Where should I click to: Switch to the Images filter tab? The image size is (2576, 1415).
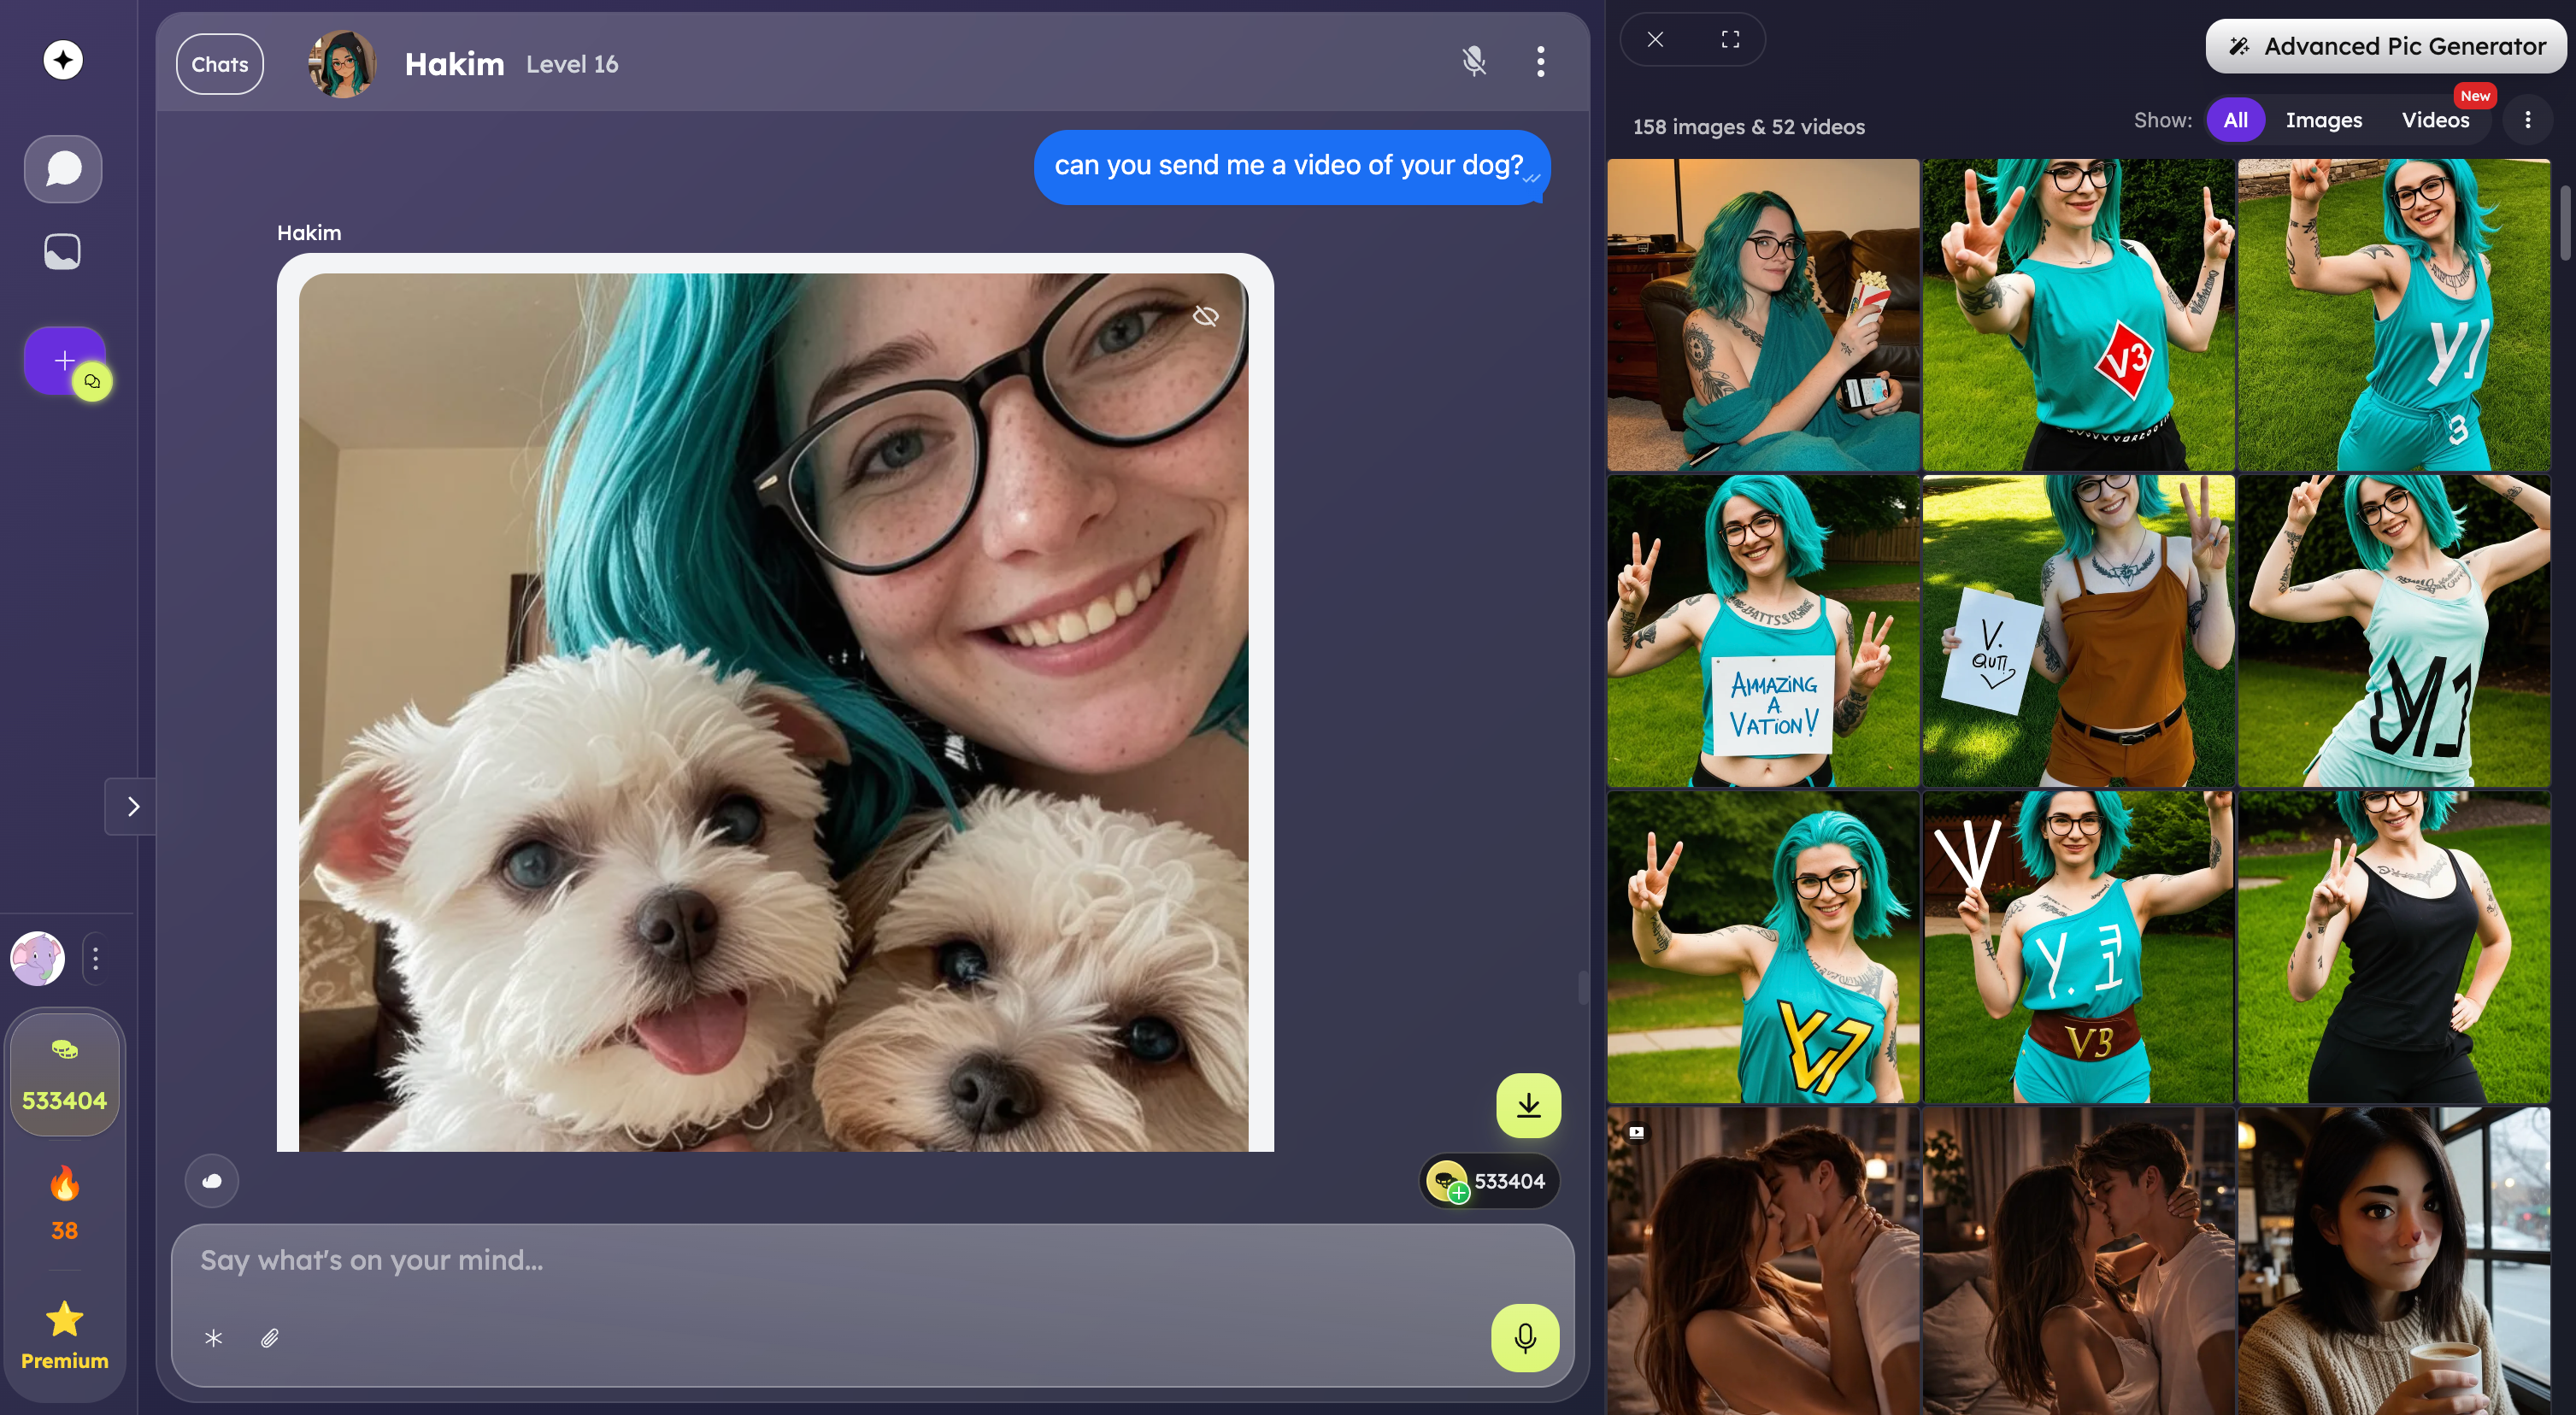tap(2324, 120)
